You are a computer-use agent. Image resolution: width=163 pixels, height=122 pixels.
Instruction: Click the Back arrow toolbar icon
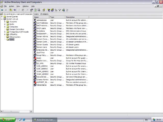click(x=2, y=10)
